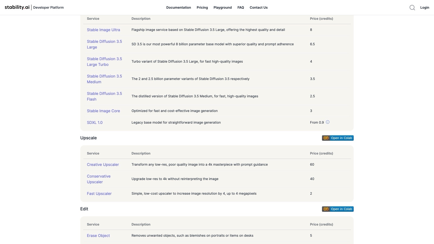Click the 'Flagship image service' description text
Image resolution: width=434 pixels, height=244 pixels.
208,30
